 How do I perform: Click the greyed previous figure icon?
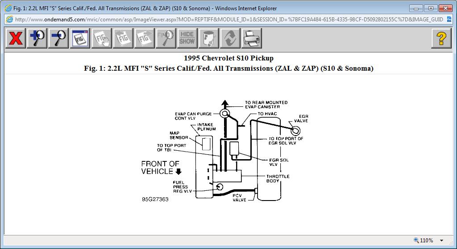[x=123, y=38]
